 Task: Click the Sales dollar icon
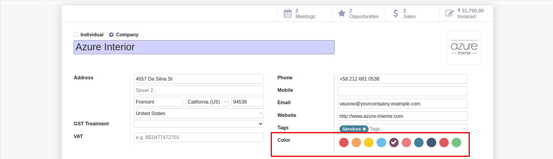coord(395,13)
